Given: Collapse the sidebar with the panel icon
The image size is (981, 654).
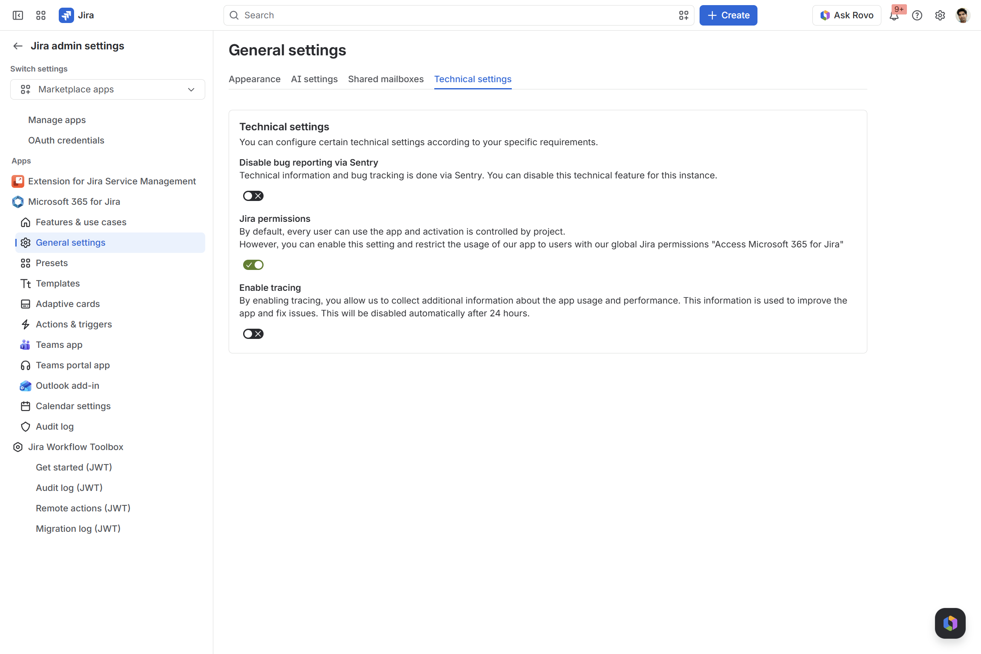Looking at the screenshot, I should (18, 15).
